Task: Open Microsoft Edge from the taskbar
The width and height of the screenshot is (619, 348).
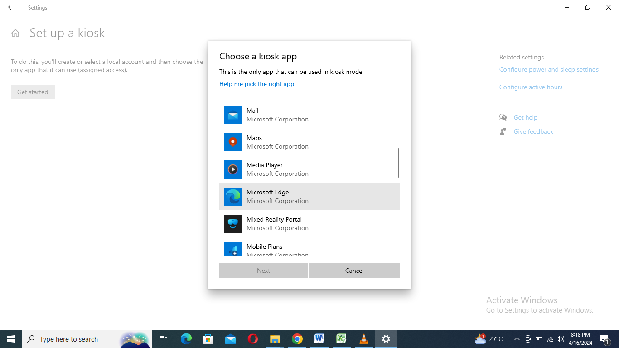Action: click(x=186, y=338)
